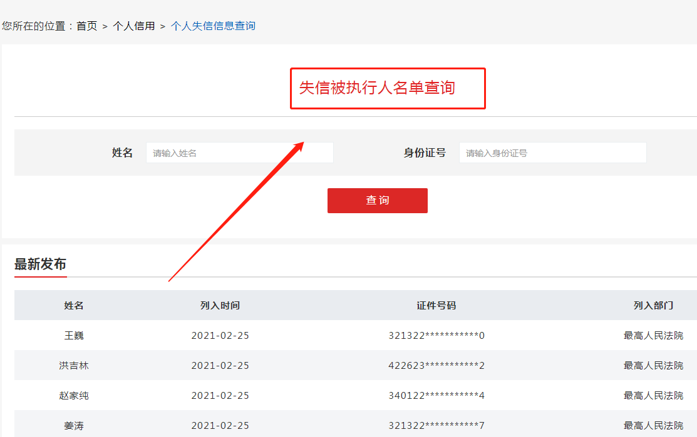Select the name 赵家纯 in the table

(x=74, y=395)
